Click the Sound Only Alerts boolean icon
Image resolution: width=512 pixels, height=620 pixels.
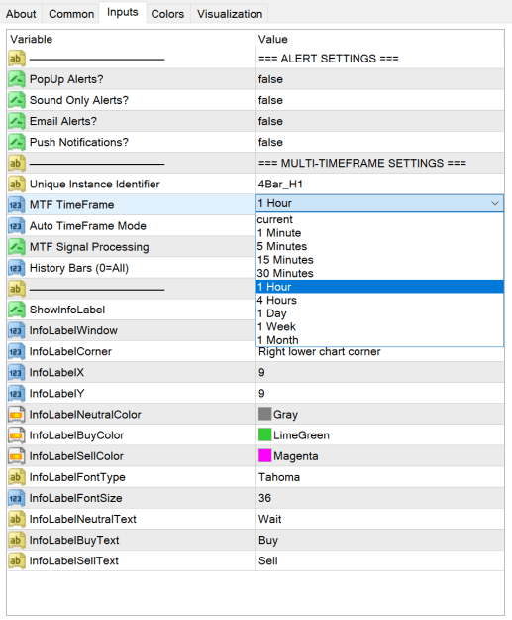click(17, 100)
